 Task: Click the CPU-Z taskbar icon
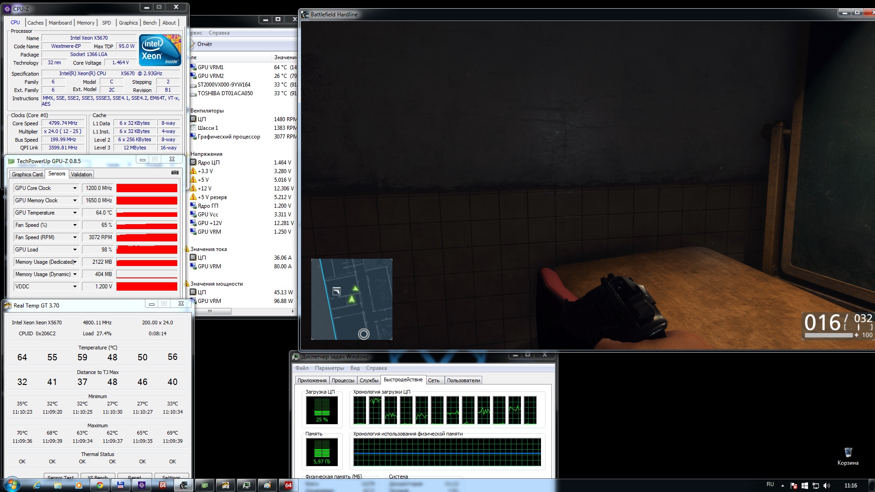[142, 485]
